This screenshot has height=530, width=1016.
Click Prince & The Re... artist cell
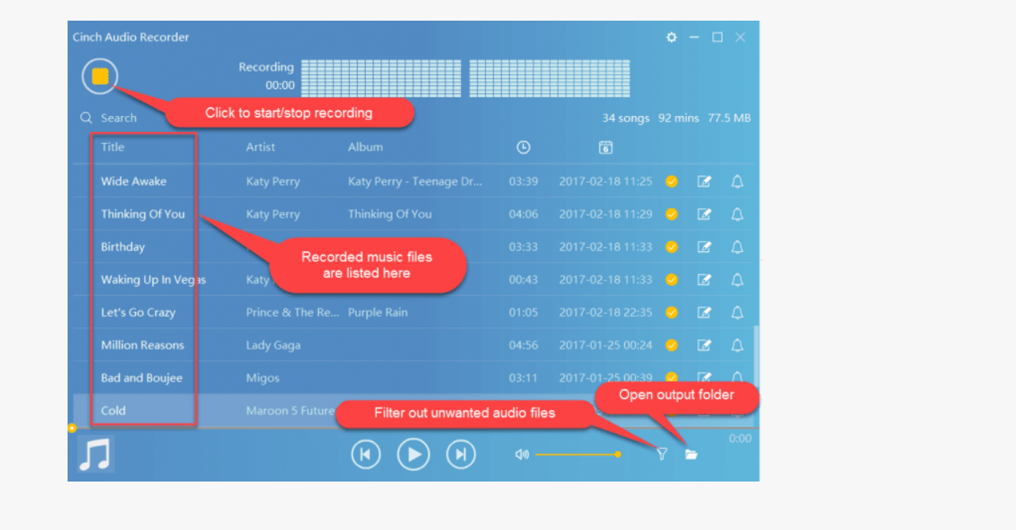click(x=293, y=312)
